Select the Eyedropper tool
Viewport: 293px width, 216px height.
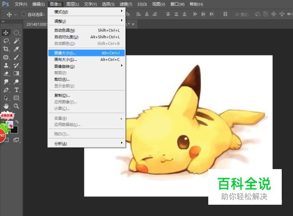(x=16, y=49)
